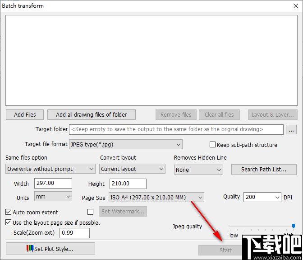This screenshot has height=260, width=303.
Task: Tick the watermark checkbox
Action: point(90,212)
